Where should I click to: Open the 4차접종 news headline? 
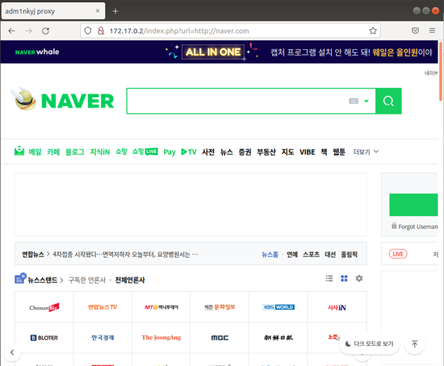(125, 254)
